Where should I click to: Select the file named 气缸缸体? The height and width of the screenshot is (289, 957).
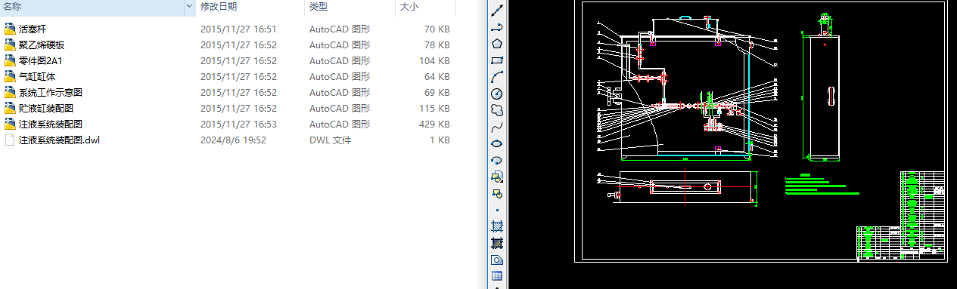[x=37, y=77]
